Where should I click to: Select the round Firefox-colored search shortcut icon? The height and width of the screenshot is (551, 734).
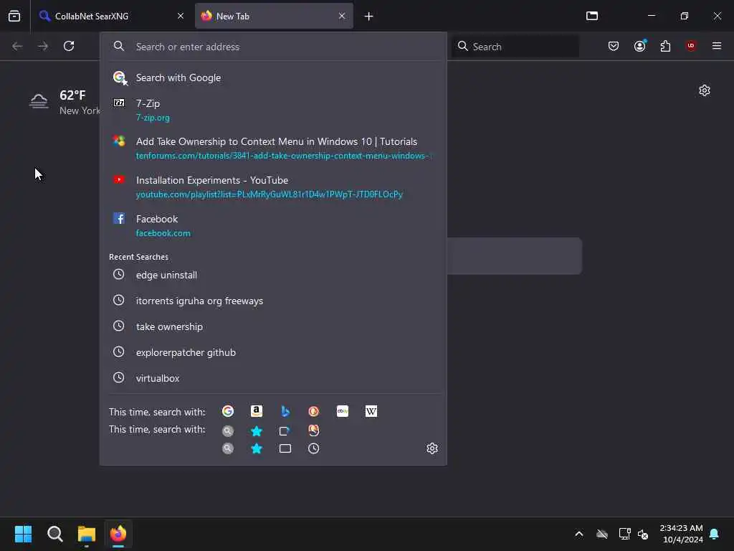pos(314,430)
